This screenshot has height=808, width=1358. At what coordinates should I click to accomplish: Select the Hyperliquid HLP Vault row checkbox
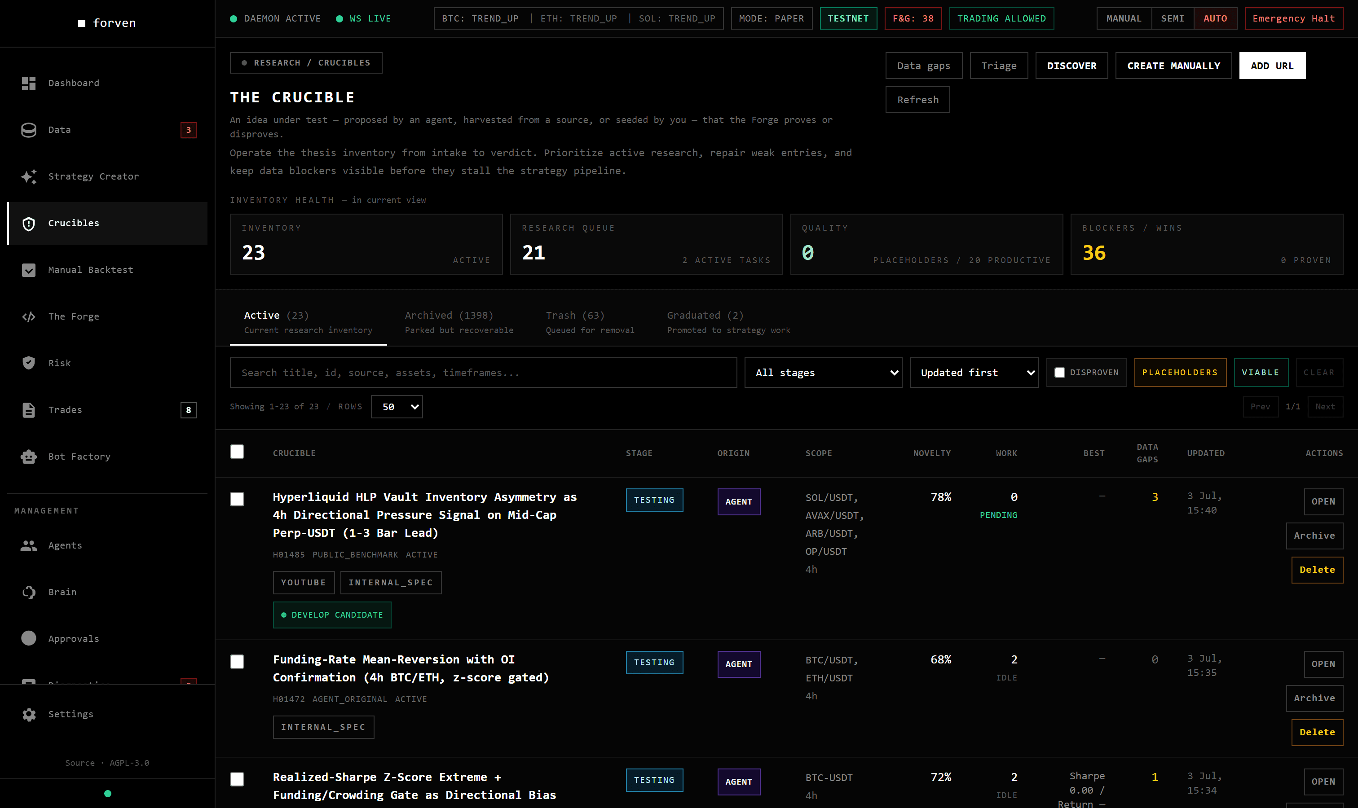[x=237, y=499]
